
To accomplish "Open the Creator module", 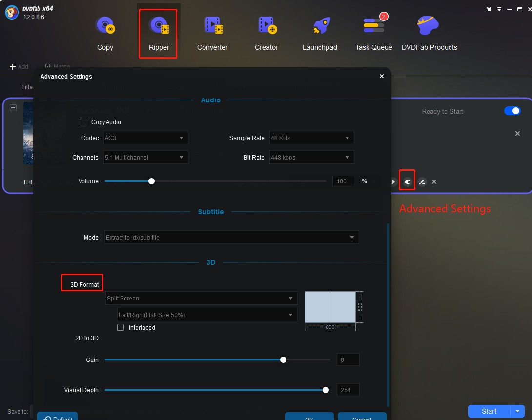I will click(x=266, y=31).
